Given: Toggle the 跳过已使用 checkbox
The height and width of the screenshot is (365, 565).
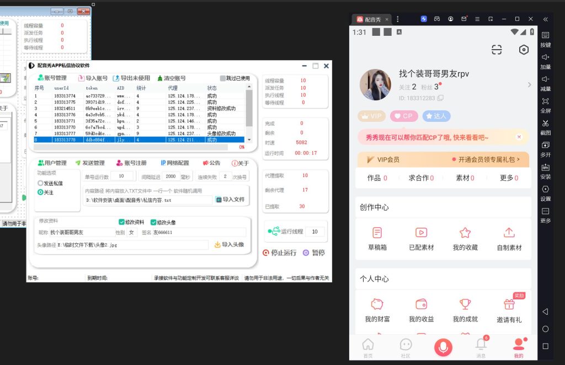Looking at the screenshot, I should (x=223, y=78).
